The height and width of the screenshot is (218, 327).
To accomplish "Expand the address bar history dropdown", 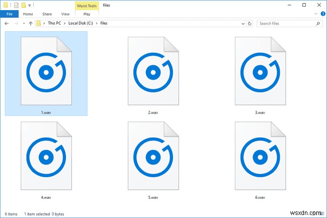I will 243,24.
